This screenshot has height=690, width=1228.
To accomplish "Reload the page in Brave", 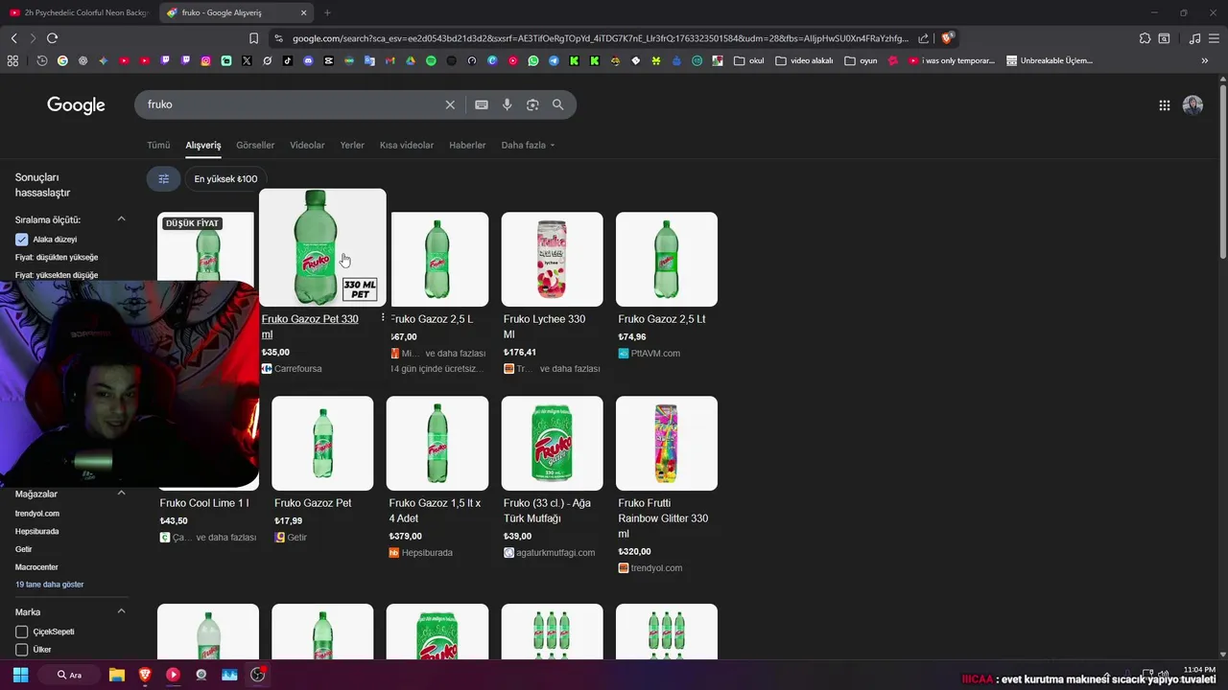I will tap(53, 38).
